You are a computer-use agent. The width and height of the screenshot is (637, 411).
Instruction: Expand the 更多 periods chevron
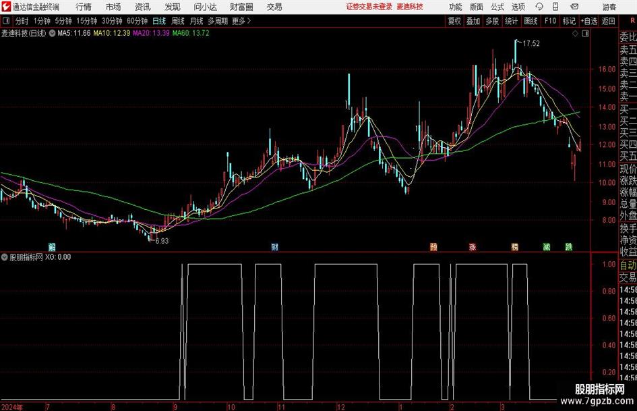(x=249, y=21)
